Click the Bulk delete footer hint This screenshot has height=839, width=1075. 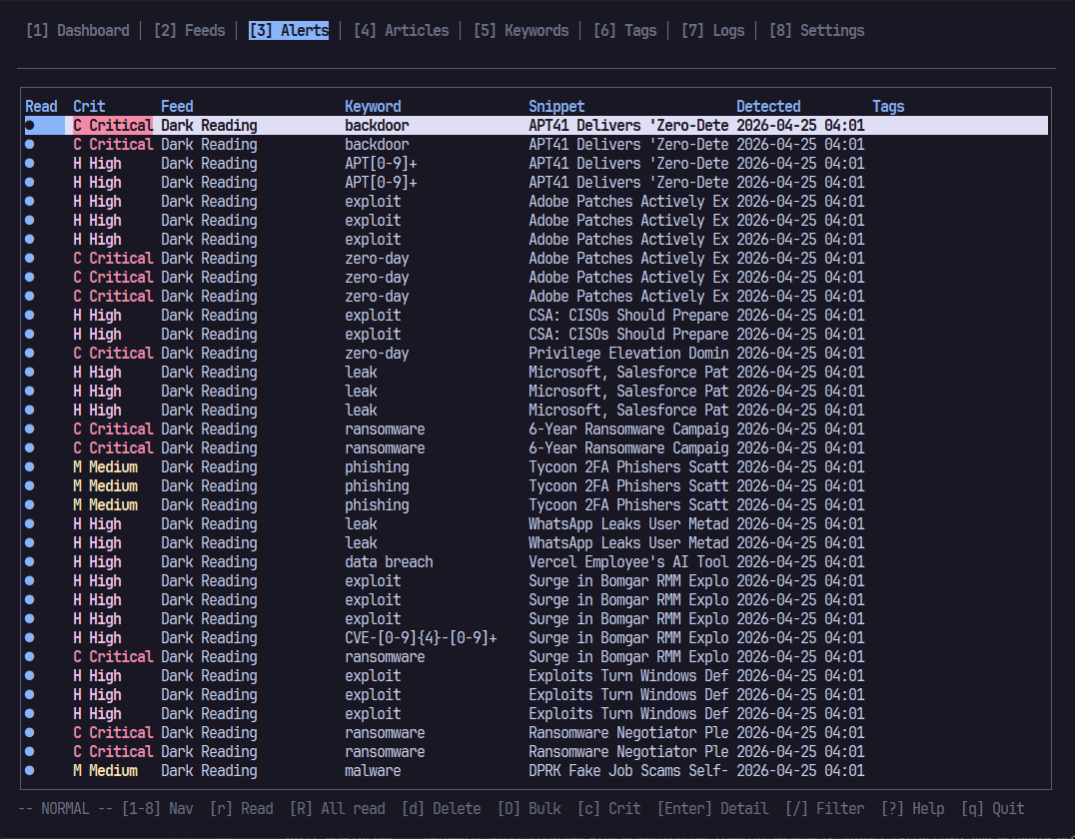point(529,808)
